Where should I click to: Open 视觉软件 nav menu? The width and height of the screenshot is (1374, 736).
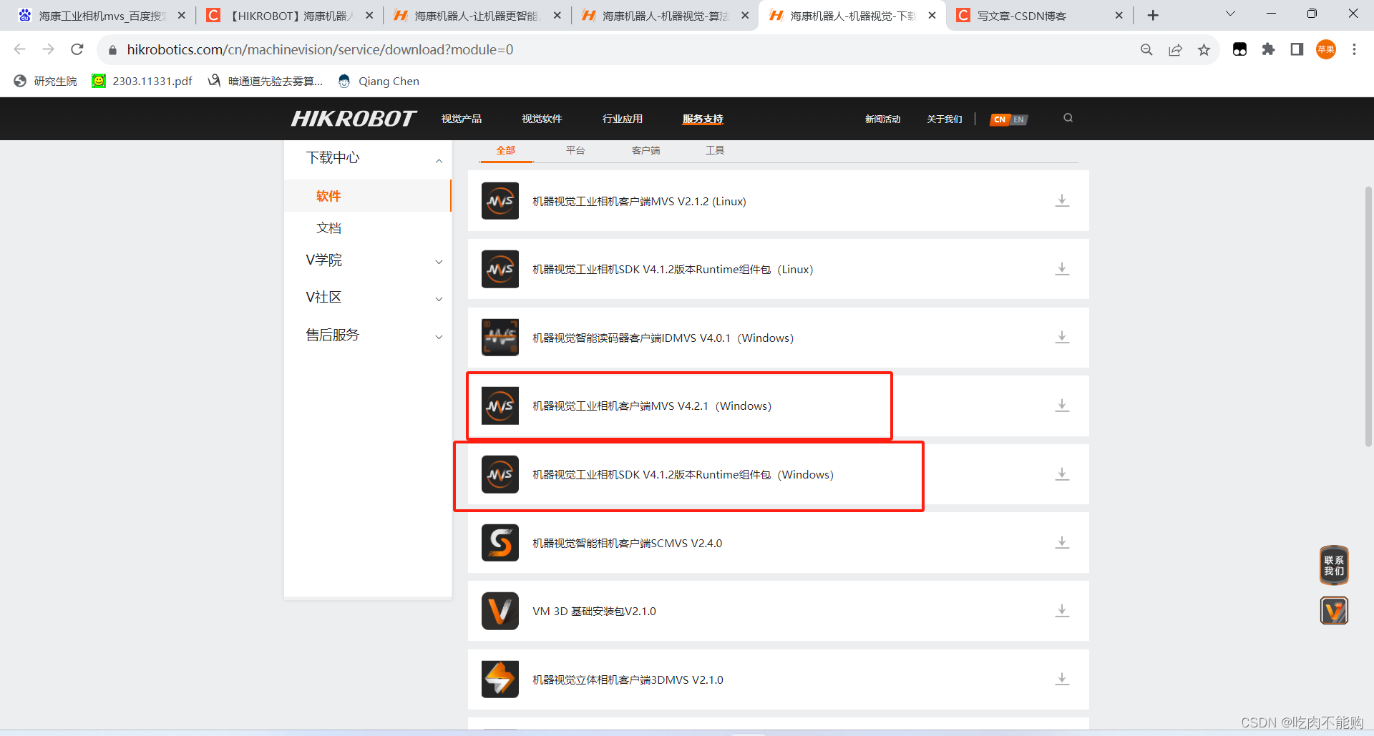click(x=542, y=119)
